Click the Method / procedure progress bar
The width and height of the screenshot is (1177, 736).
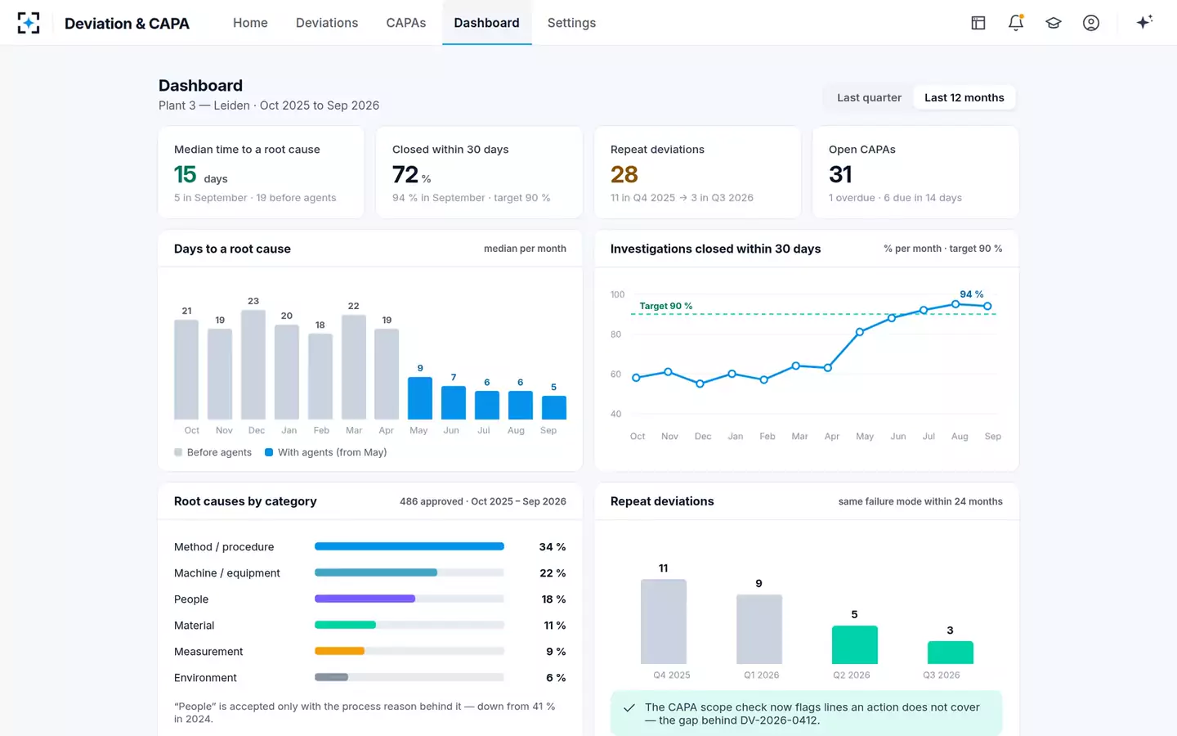click(x=409, y=546)
